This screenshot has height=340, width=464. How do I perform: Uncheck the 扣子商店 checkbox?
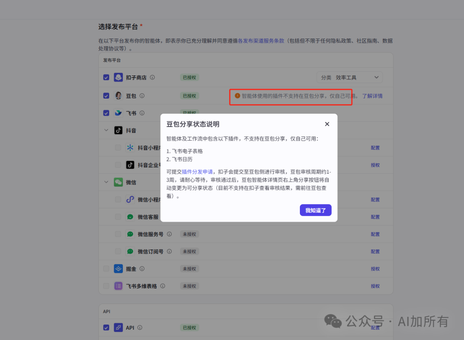point(106,78)
